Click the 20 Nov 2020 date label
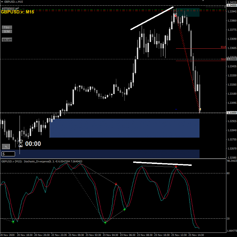The image size is (237, 237). click(7, 235)
